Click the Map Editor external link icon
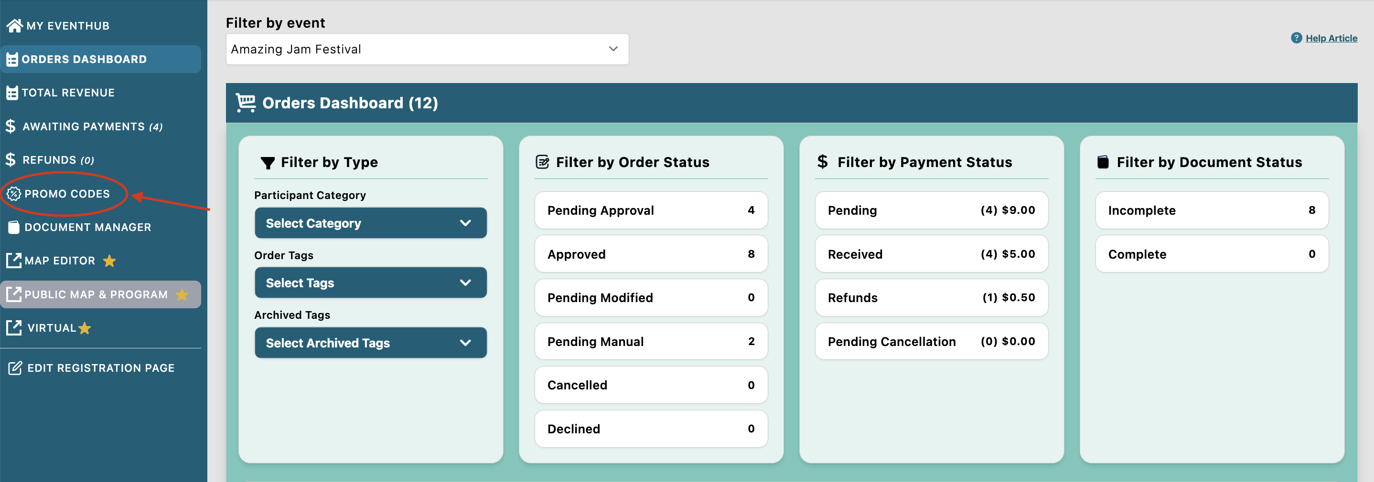Screen dimensions: 1374x482 [14, 261]
